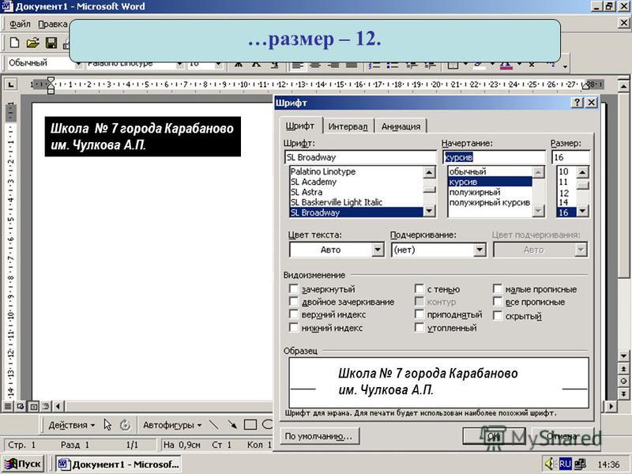Select size 12 in Размер list
The width and height of the screenshot is (632, 474).
click(564, 193)
